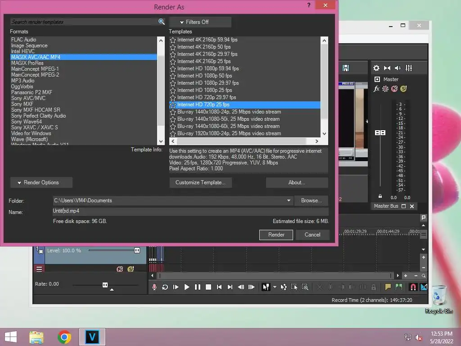Step to previous frame

(241, 287)
